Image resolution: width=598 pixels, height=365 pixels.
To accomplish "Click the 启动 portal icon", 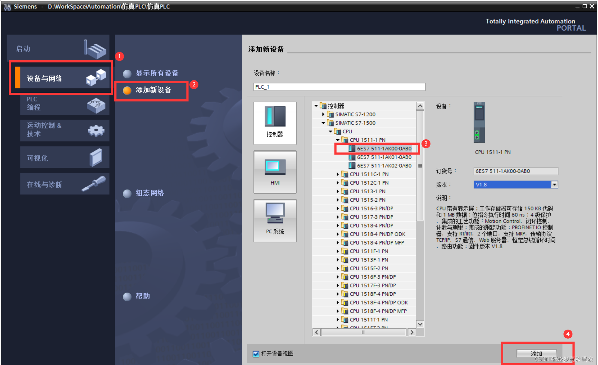I will 95,49.
